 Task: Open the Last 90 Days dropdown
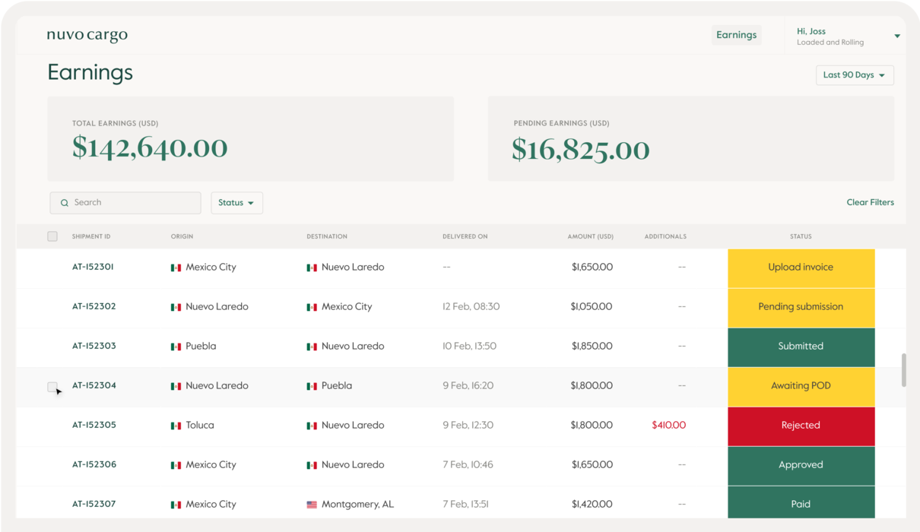point(854,74)
